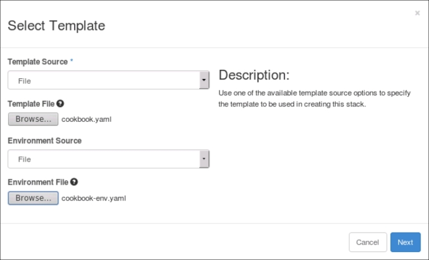Click the template source description paragraph

click(x=314, y=98)
